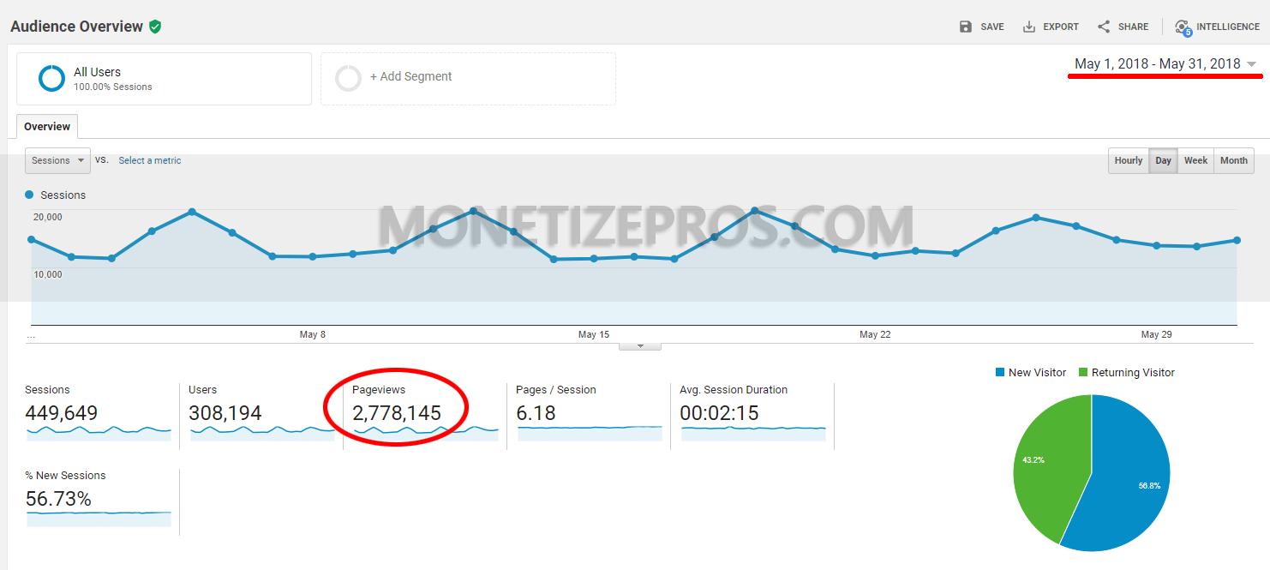
Task: Expand the chart annotations drawer arrow
Action: click(640, 344)
